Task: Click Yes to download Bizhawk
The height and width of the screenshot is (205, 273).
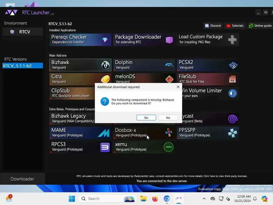Action: [x=146, y=118]
